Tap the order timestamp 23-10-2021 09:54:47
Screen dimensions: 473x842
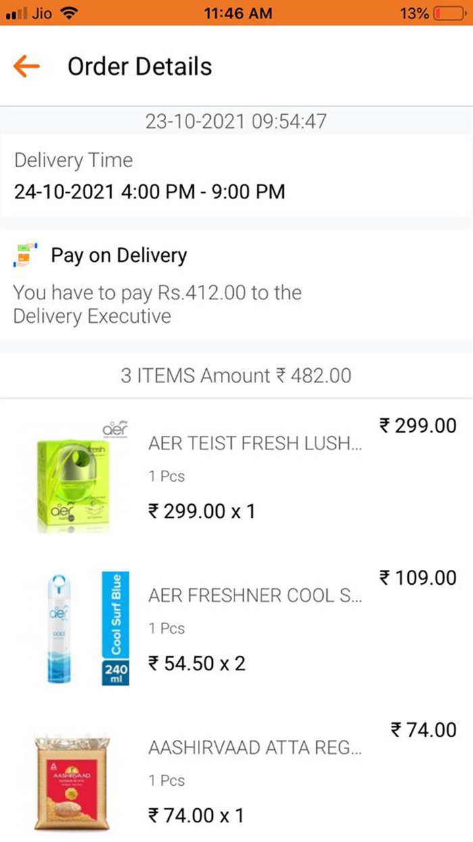[x=236, y=121]
